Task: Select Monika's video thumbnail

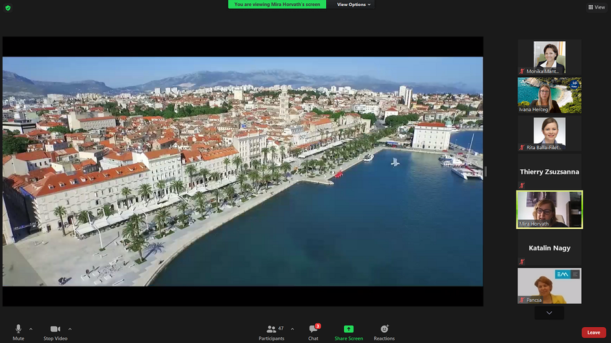Action: pyautogui.click(x=549, y=57)
